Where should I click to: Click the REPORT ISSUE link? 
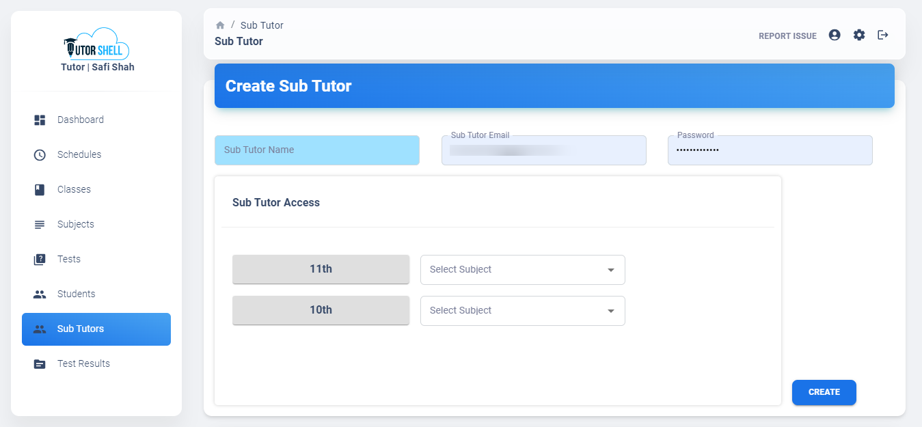[787, 36]
